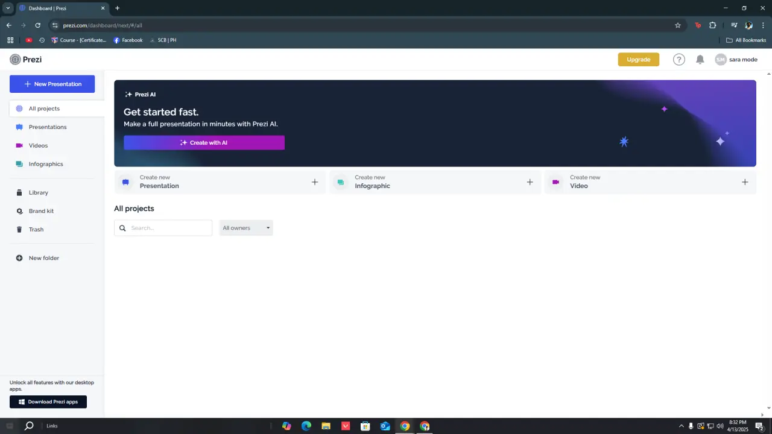Click the prezi.com address bar URL

pyautogui.click(x=103, y=25)
